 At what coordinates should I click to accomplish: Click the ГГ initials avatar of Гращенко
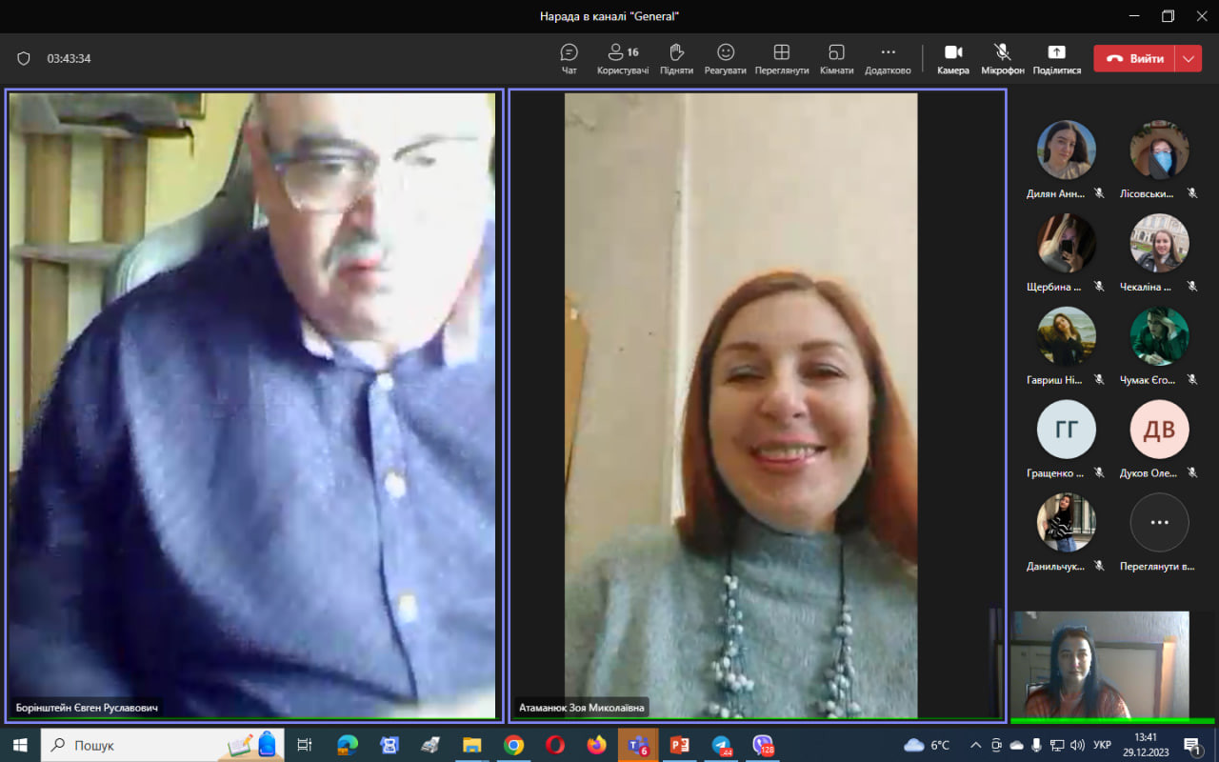(1067, 430)
